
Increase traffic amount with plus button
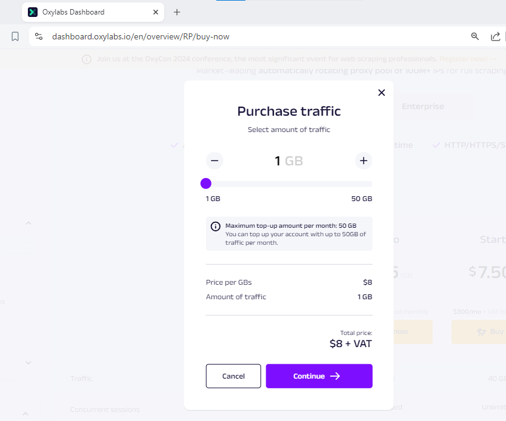pos(364,161)
